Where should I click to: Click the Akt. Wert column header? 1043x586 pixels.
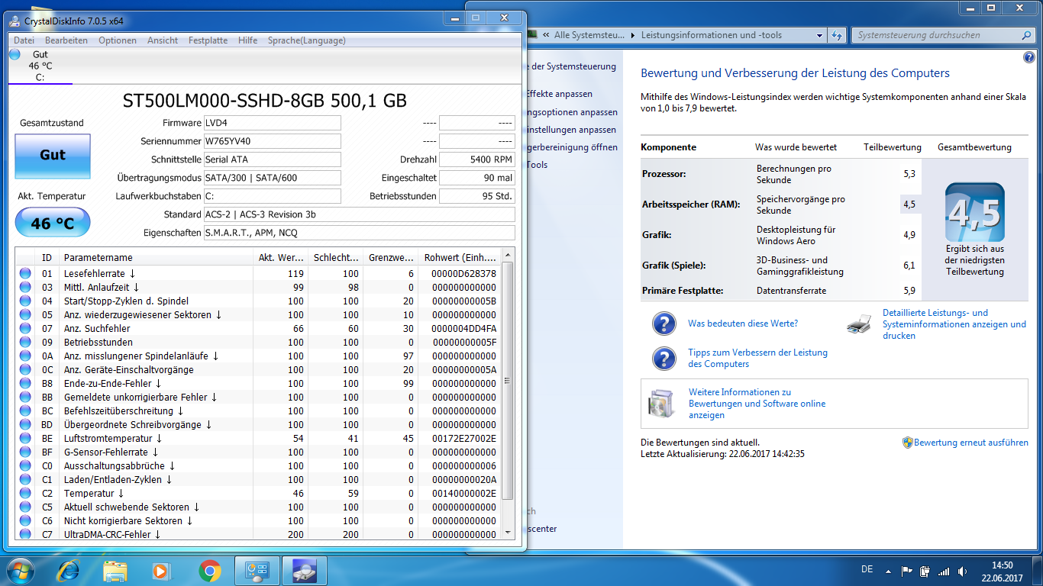[281, 257]
